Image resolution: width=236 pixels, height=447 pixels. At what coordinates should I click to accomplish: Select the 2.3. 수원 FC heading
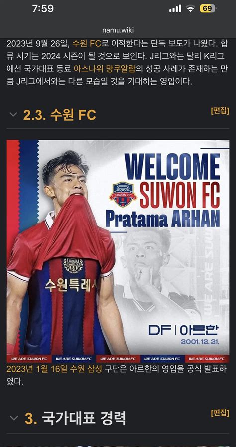[x=59, y=115]
